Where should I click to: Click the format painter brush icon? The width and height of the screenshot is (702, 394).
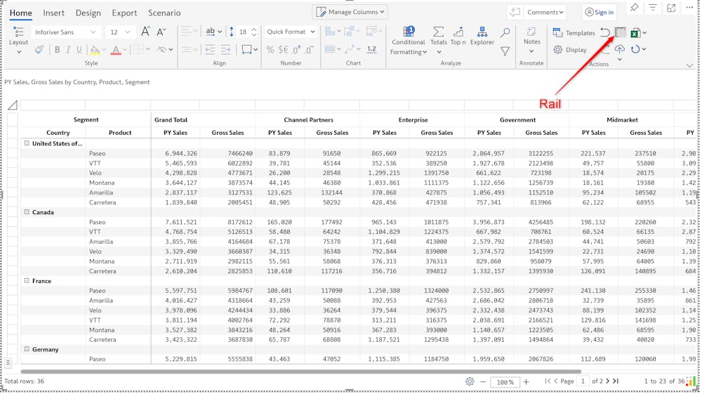tap(39, 50)
